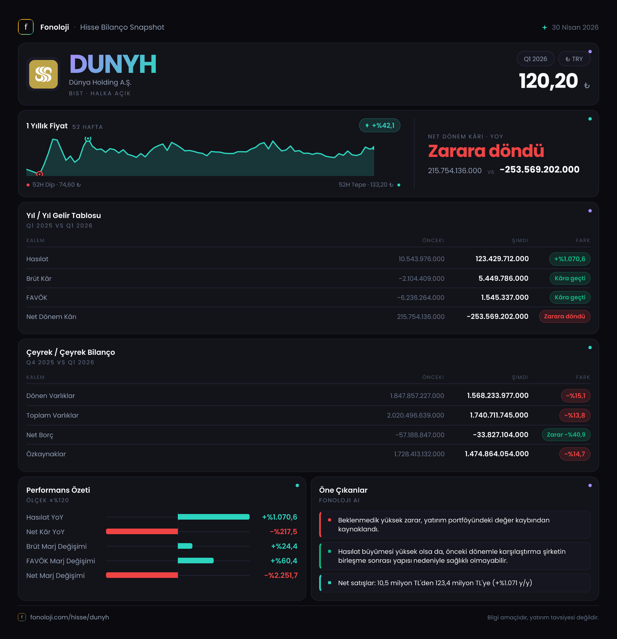Click the share price 120,20
Image resolution: width=617 pixels, height=639 pixels.
coord(549,81)
